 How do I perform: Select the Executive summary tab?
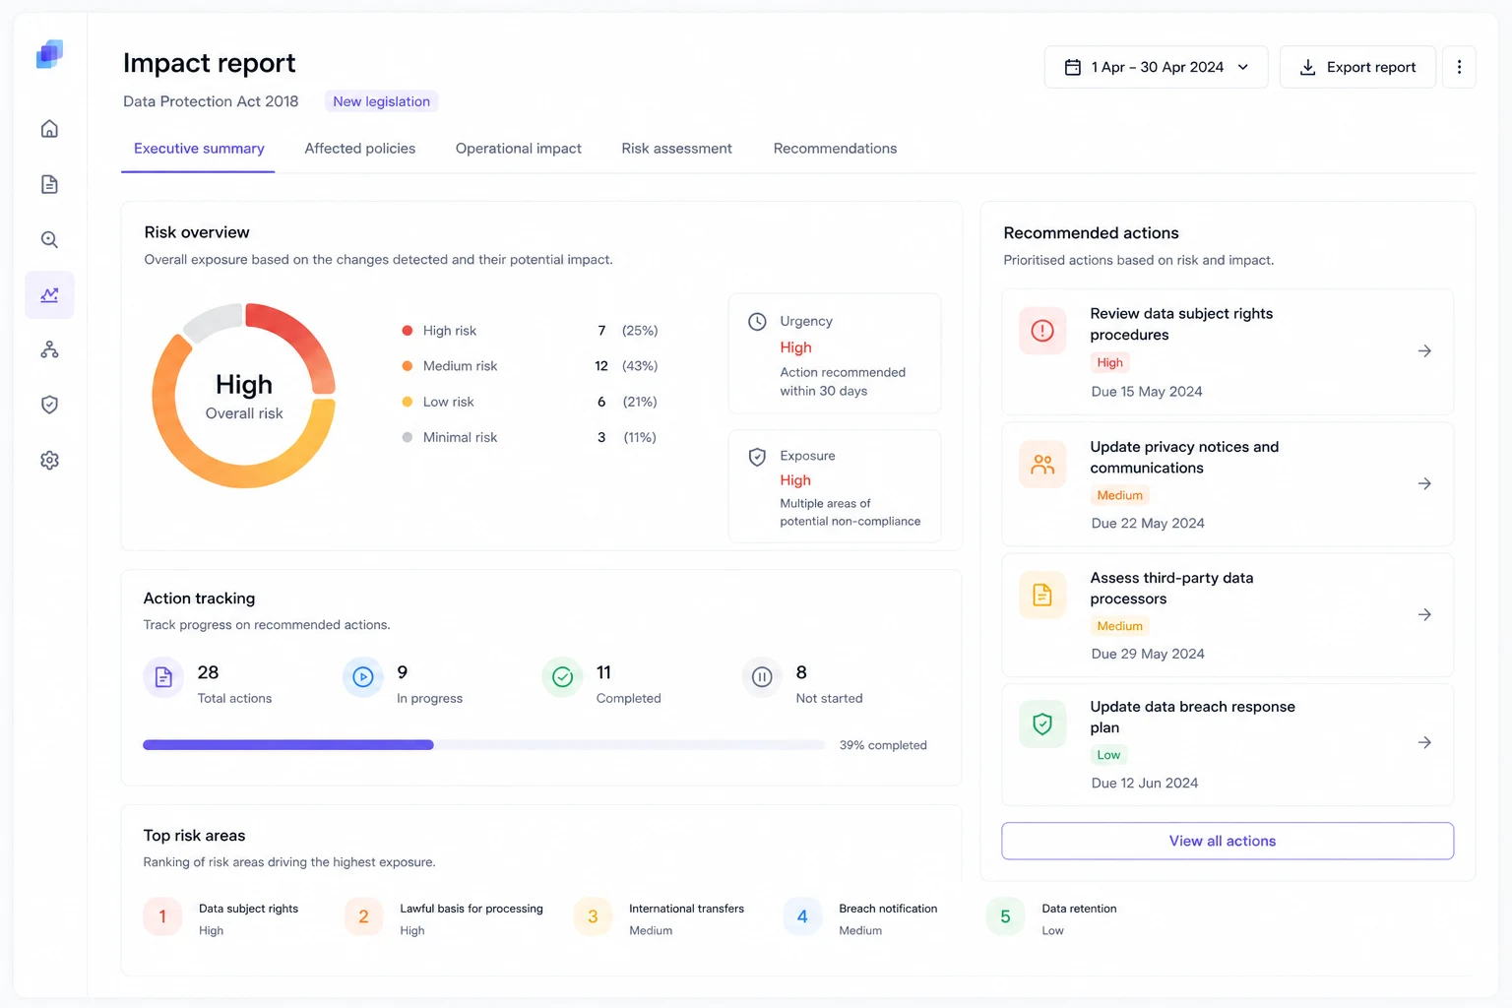[x=199, y=149]
